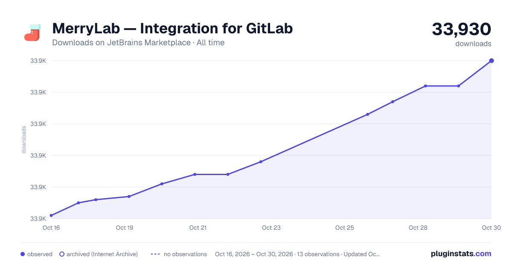Screen dimensions: 512x269
Task: Click the Oct 28 x-axis label
Action: point(418,228)
